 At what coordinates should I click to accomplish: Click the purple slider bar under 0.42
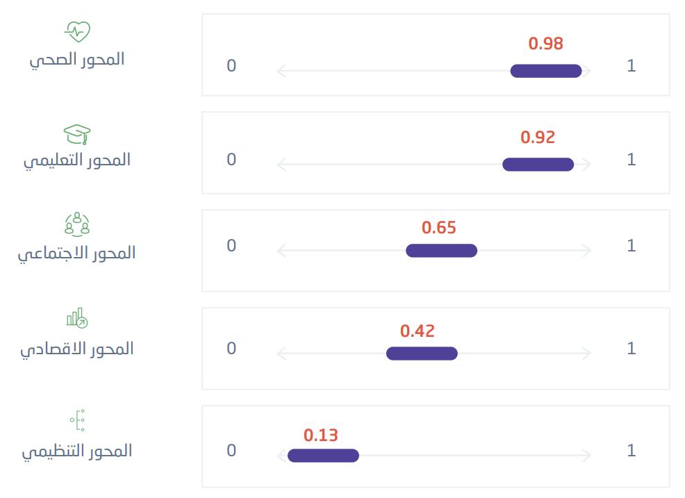tap(422, 354)
